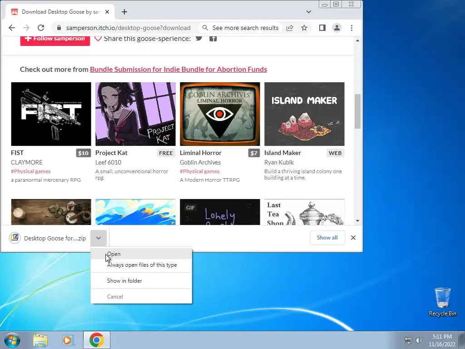Click the FIST title link
This screenshot has height=349, width=465.
17,153
